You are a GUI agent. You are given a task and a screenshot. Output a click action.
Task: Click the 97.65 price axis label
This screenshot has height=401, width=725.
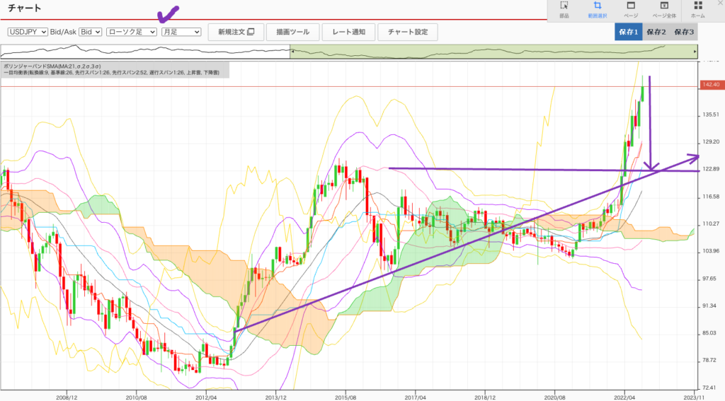pos(711,279)
